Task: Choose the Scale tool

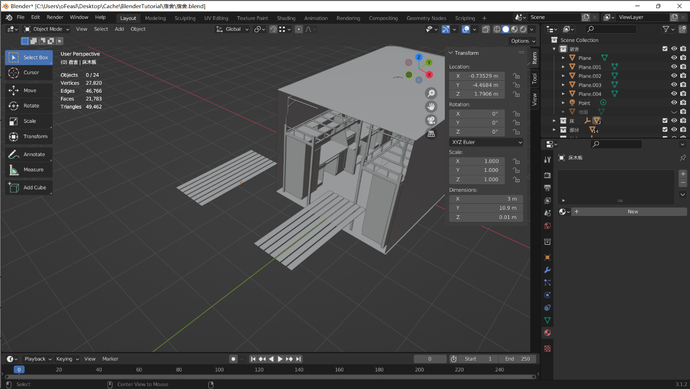Action: pyautogui.click(x=29, y=121)
